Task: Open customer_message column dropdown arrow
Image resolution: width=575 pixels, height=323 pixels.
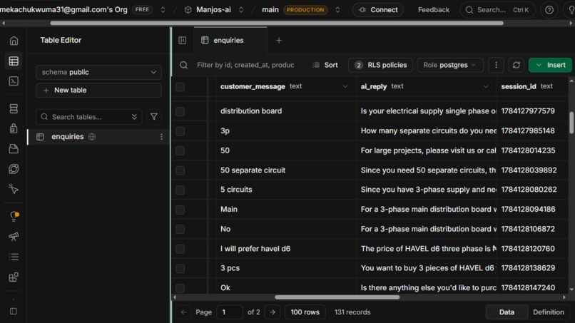Action: [345, 87]
